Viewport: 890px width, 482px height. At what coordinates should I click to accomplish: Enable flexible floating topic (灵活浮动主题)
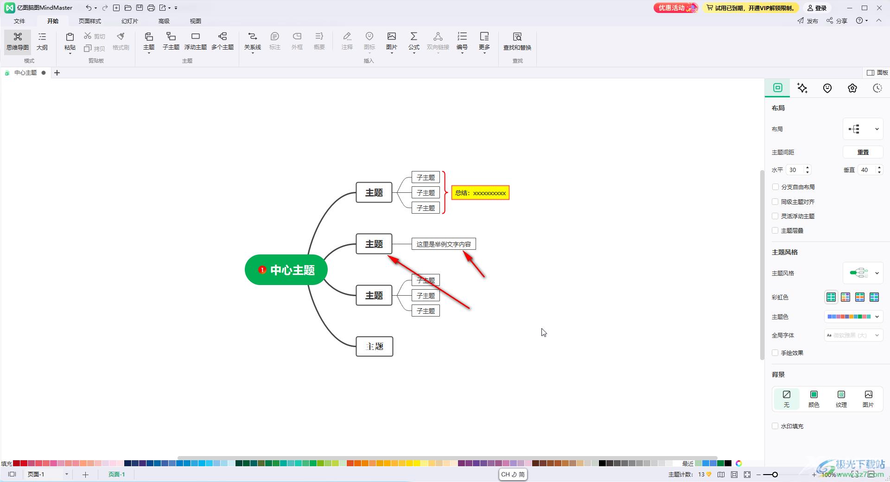775,216
